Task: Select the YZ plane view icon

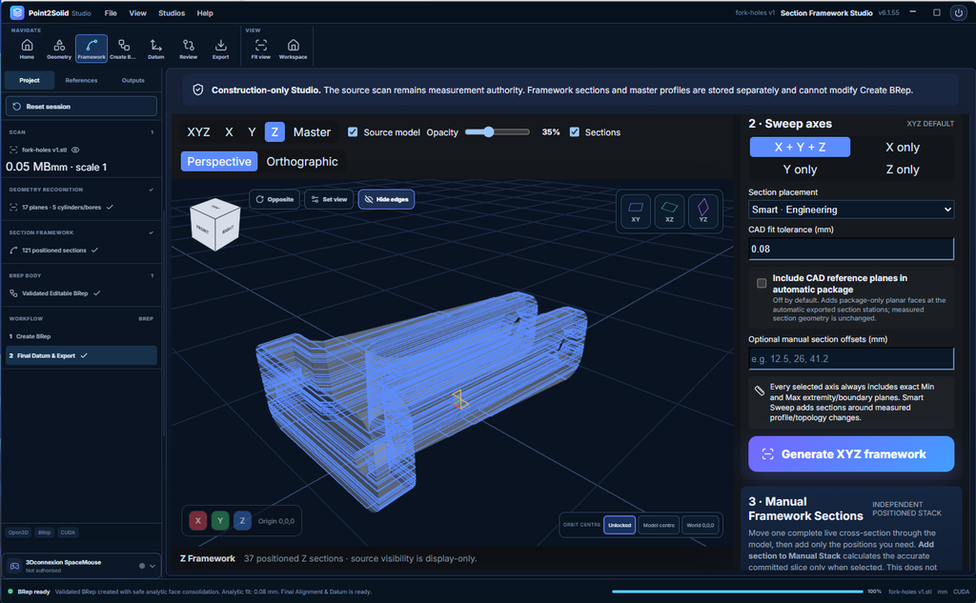Action: click(702, 211)
